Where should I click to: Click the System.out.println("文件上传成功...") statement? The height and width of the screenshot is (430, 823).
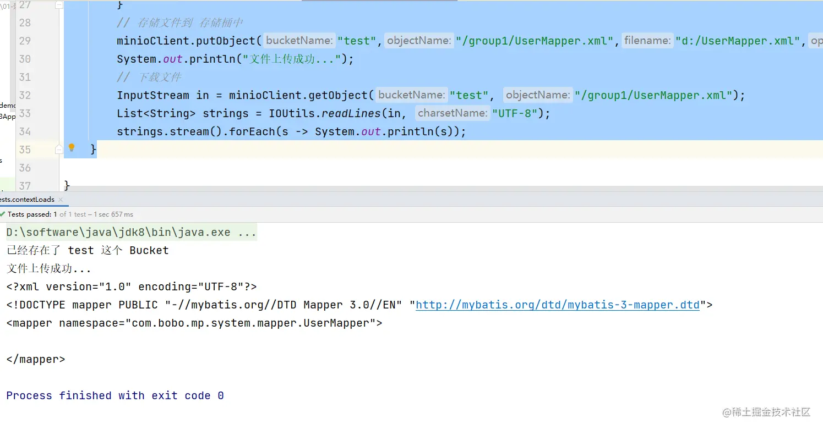tap(235, 59)
